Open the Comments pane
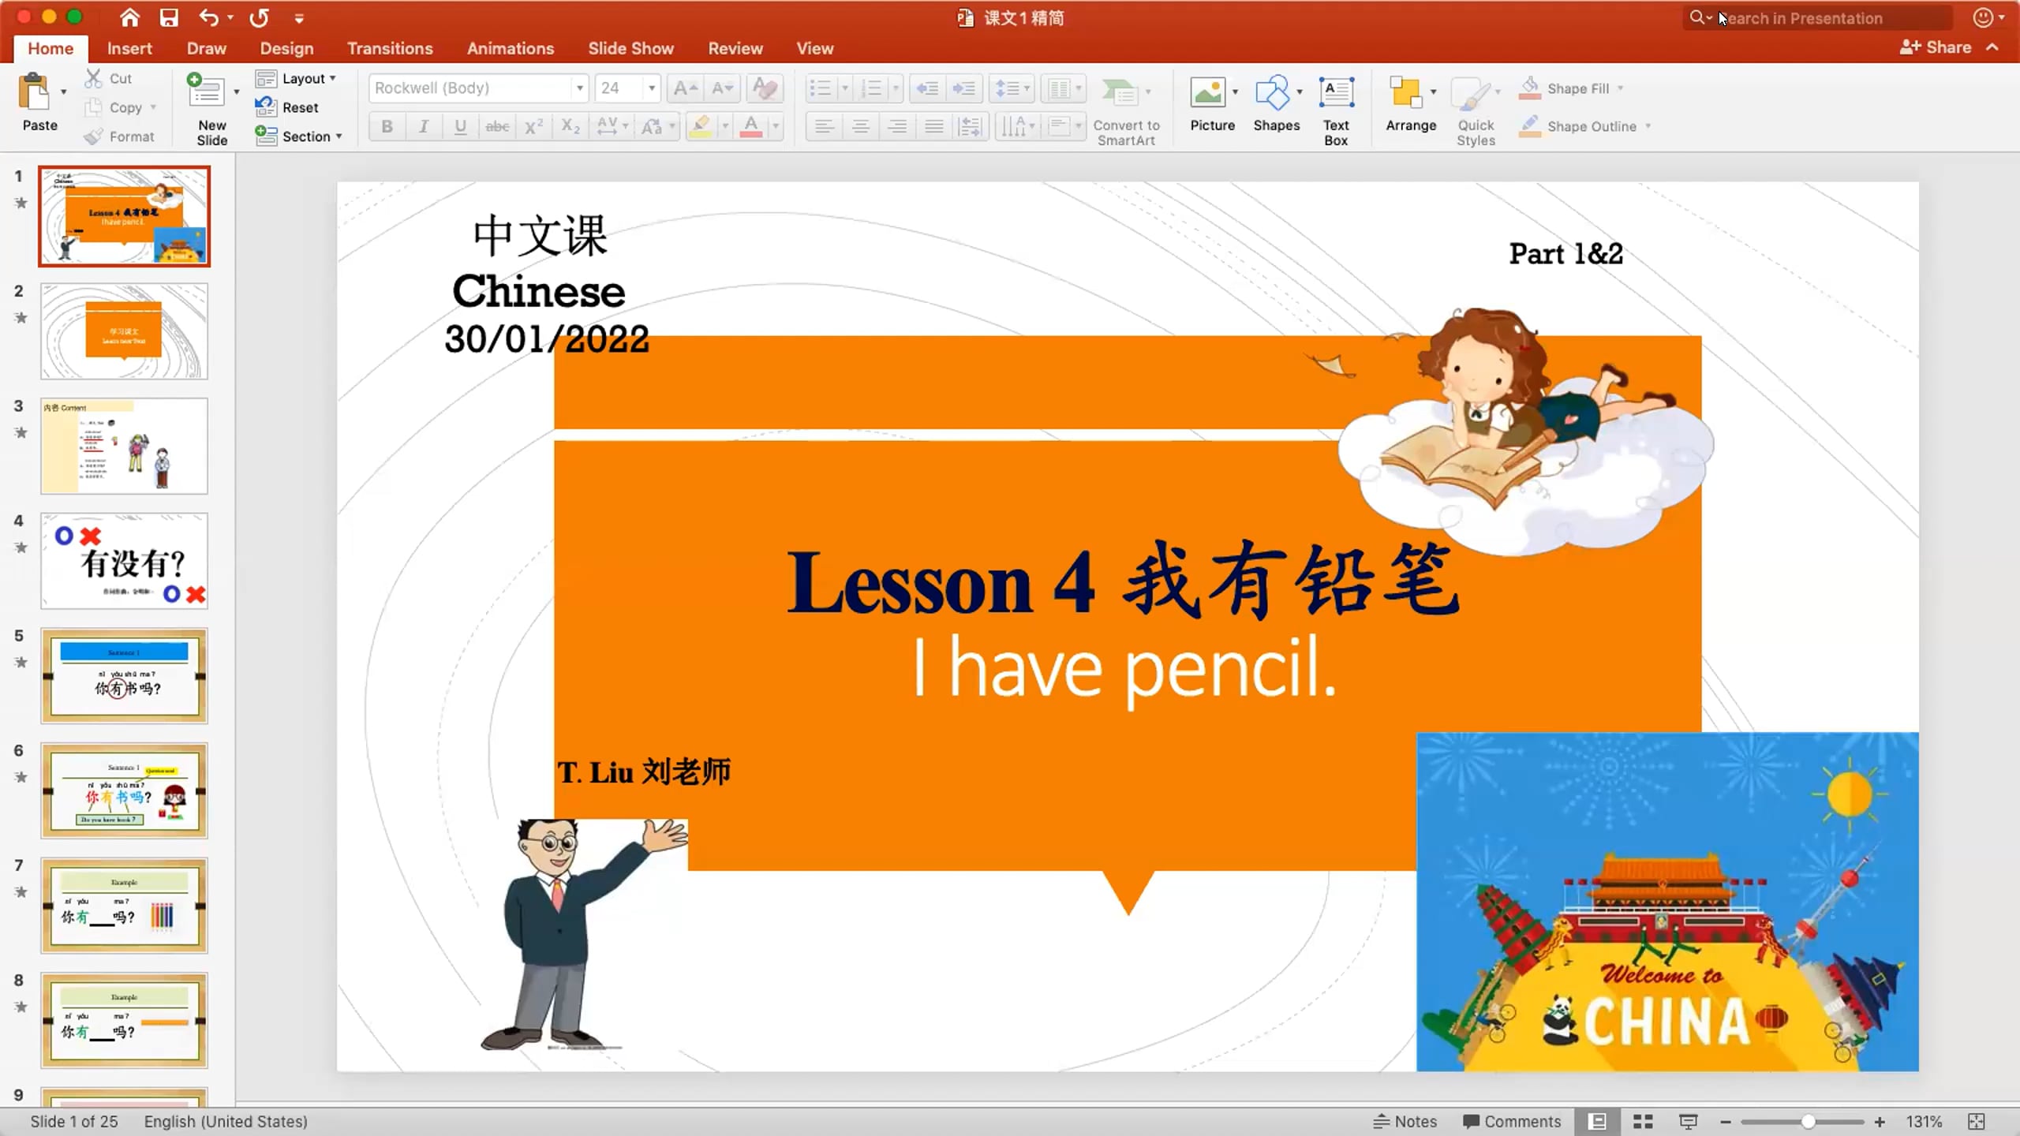Screen dimensions: 2020x1136 [1512, 1121]
